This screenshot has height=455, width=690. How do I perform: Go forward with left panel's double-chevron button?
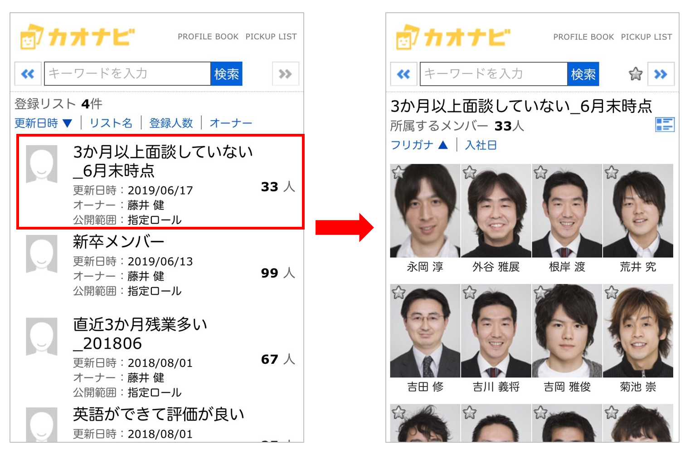[x=285, y=73]
